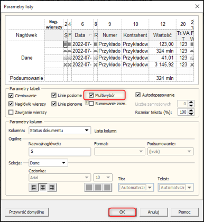
Task: Select the Wartość column header in preview
Action: coord(162,35)
